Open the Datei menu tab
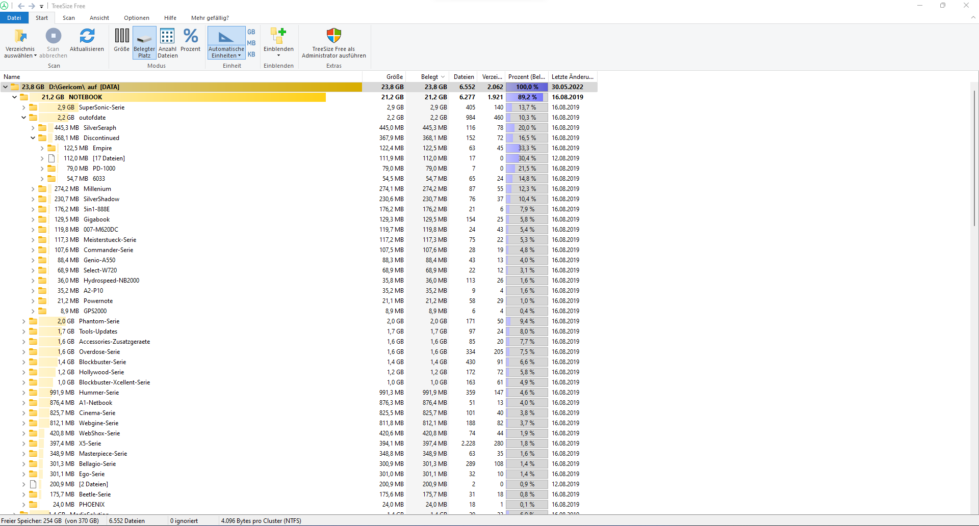 [14, 18]
